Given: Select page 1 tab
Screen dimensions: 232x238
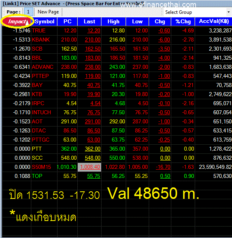Looking at the screenshot, I should coord(28,12).
